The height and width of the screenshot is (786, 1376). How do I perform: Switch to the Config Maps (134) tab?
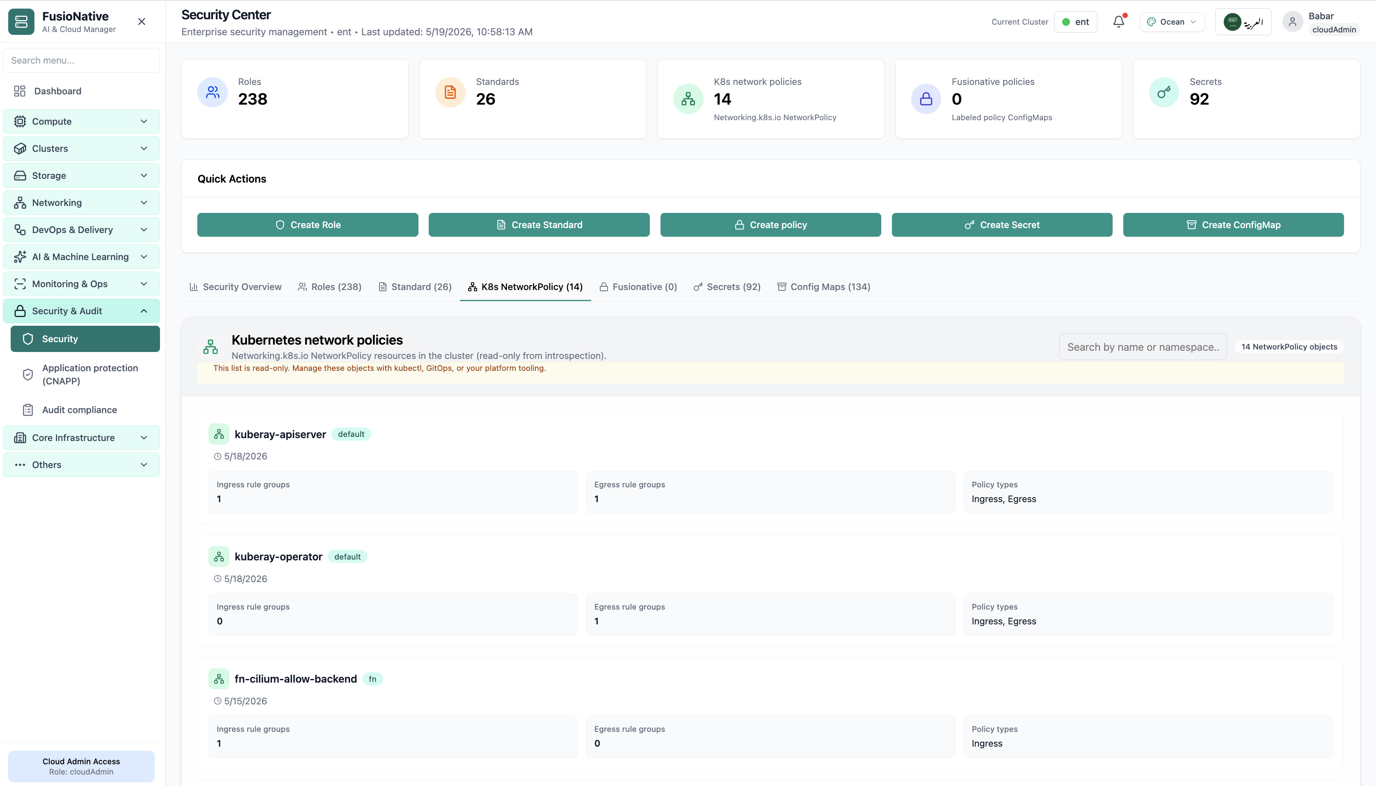point(823,287)
